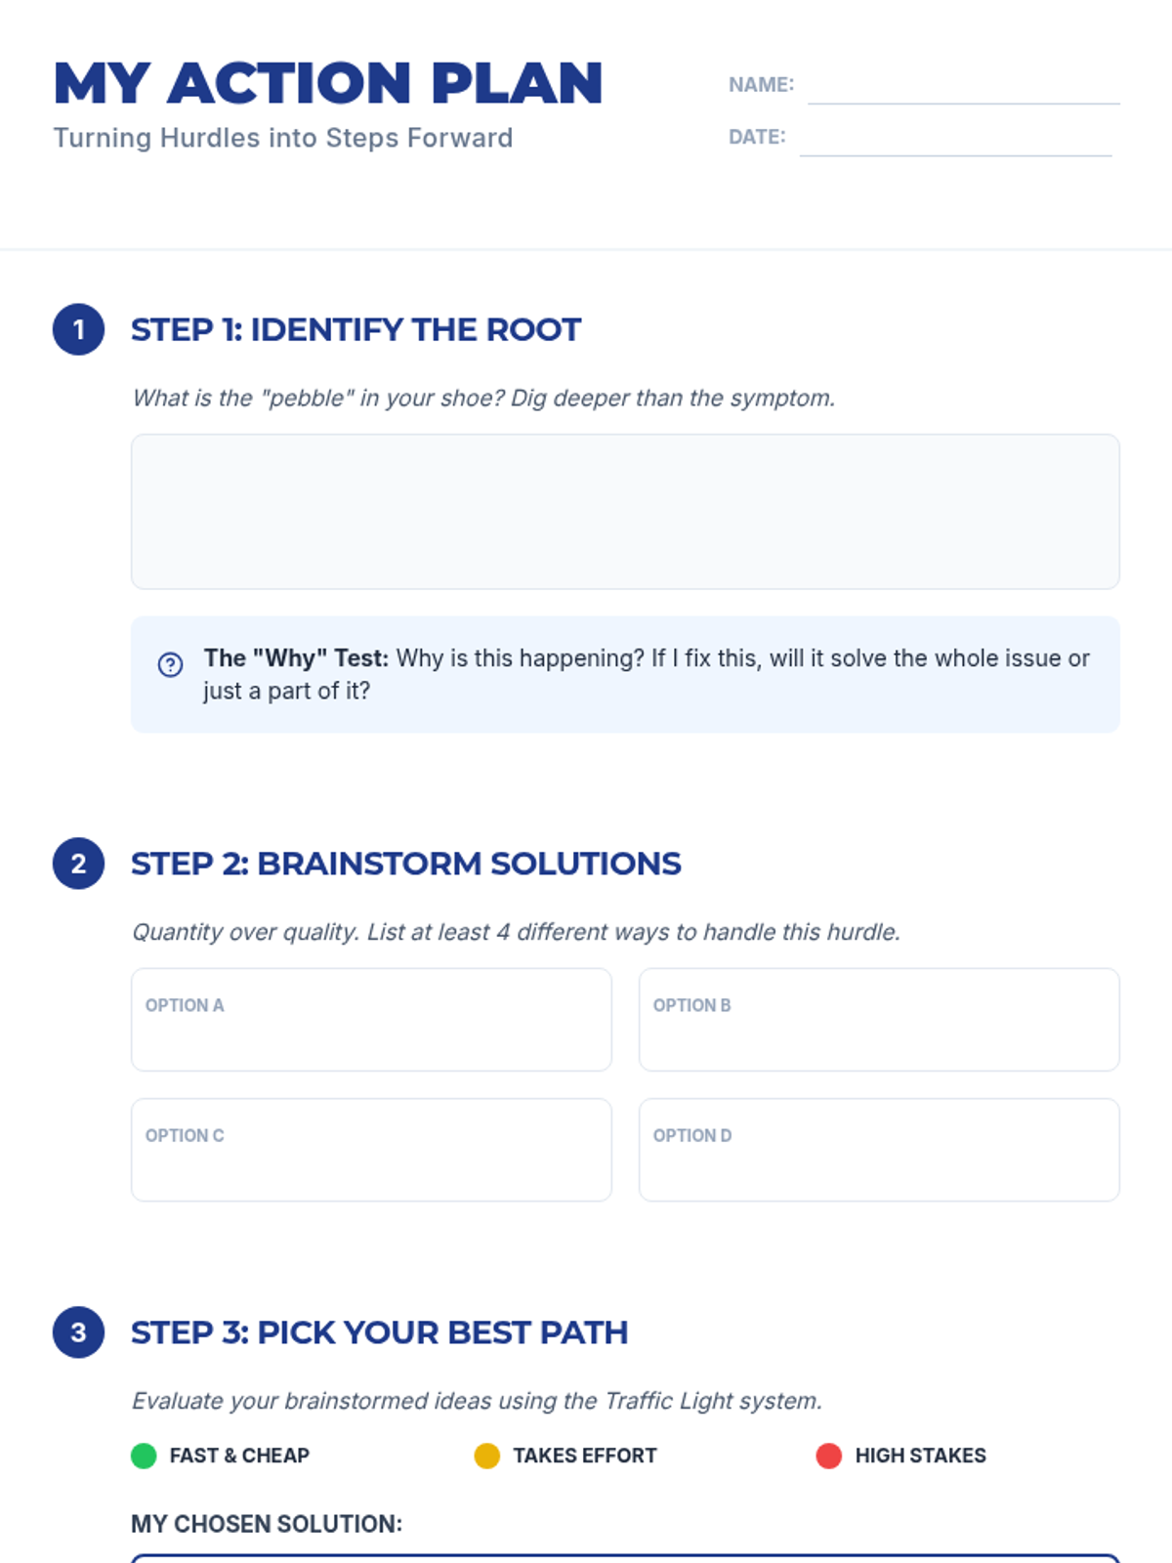Click the question mark help icon
The height and width of the screenshot is (1563, 1172).
coord(170,665)
